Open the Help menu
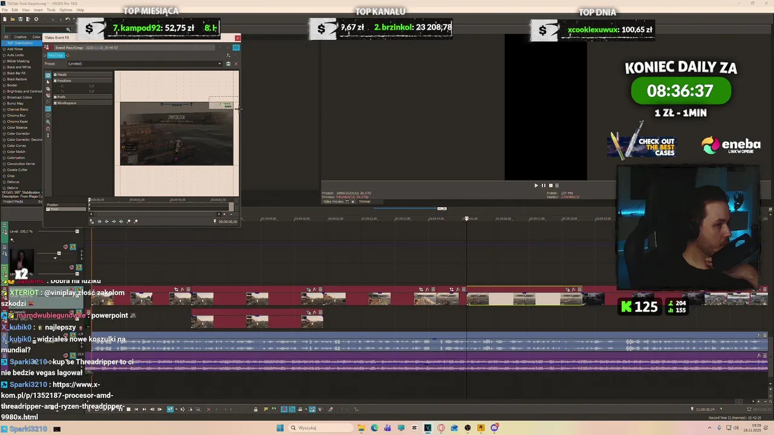Image resolution: width=774 pixels, height=435 pixels. pyautogui.click(x=80, y=10)
